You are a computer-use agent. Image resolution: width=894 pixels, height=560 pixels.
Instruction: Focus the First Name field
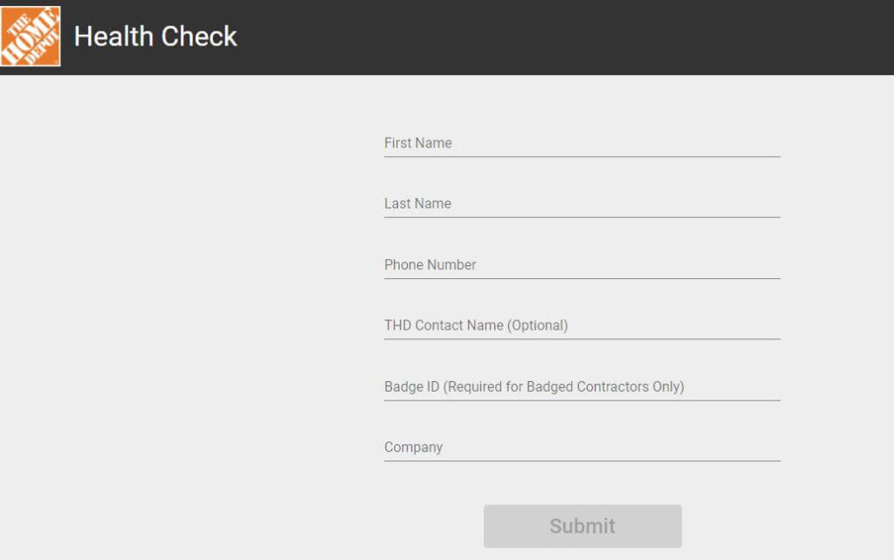582,143
